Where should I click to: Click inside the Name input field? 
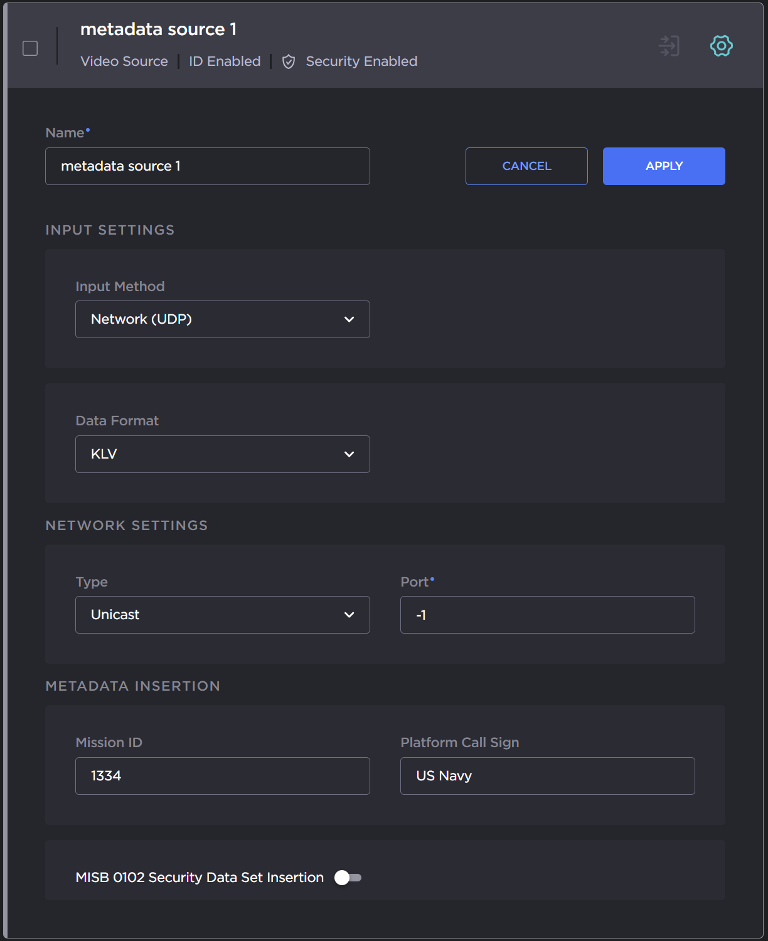pos(207,166)
